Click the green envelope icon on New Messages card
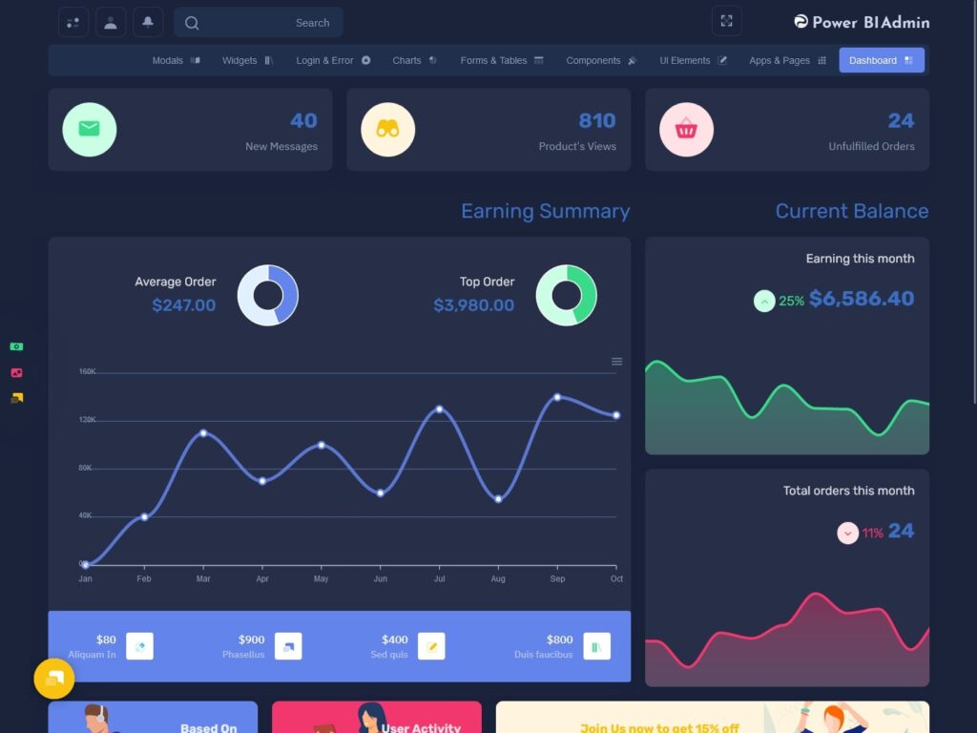 coord(89,129)
